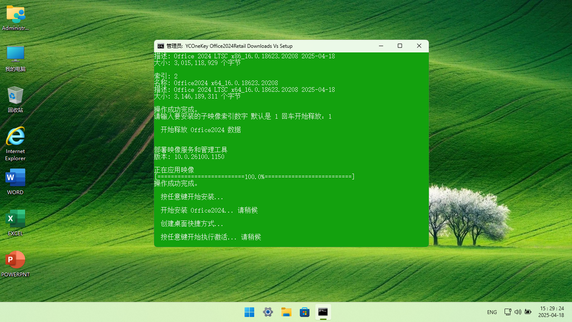The width and height of the screenshot is (572, 322).
Task: Select command prompt taskbar icon
Action: pyautogui.click(x=323, y=312)
